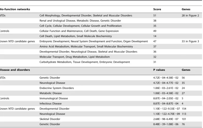
Task: Select 'Genetic Disorder' with 56 genes
Action: (50, 78)
